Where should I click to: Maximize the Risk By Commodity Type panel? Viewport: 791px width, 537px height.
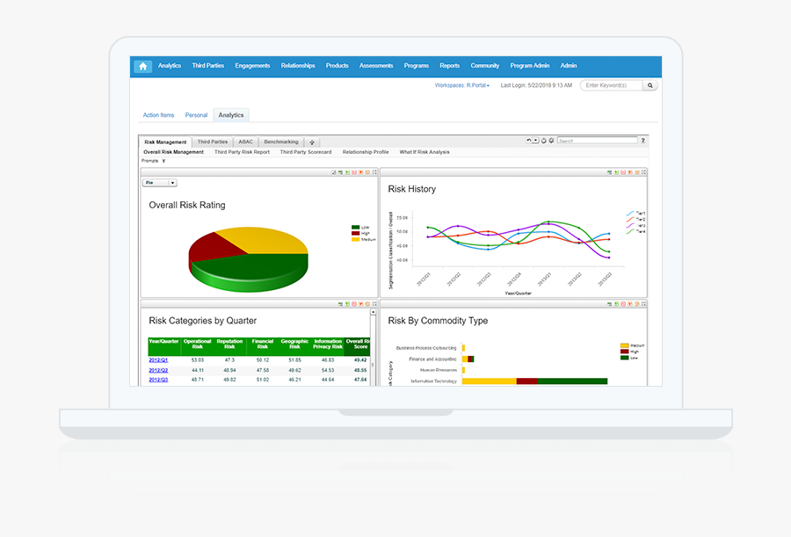click(x=643, y=304)
